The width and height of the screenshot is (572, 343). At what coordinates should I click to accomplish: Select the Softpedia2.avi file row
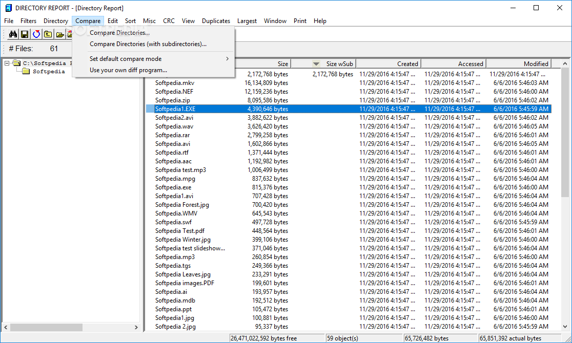click(349, 118)
